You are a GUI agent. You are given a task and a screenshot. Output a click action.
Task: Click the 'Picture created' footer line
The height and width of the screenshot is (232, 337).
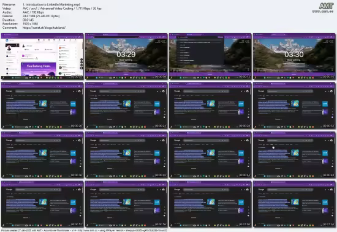(x=84, y=230)
